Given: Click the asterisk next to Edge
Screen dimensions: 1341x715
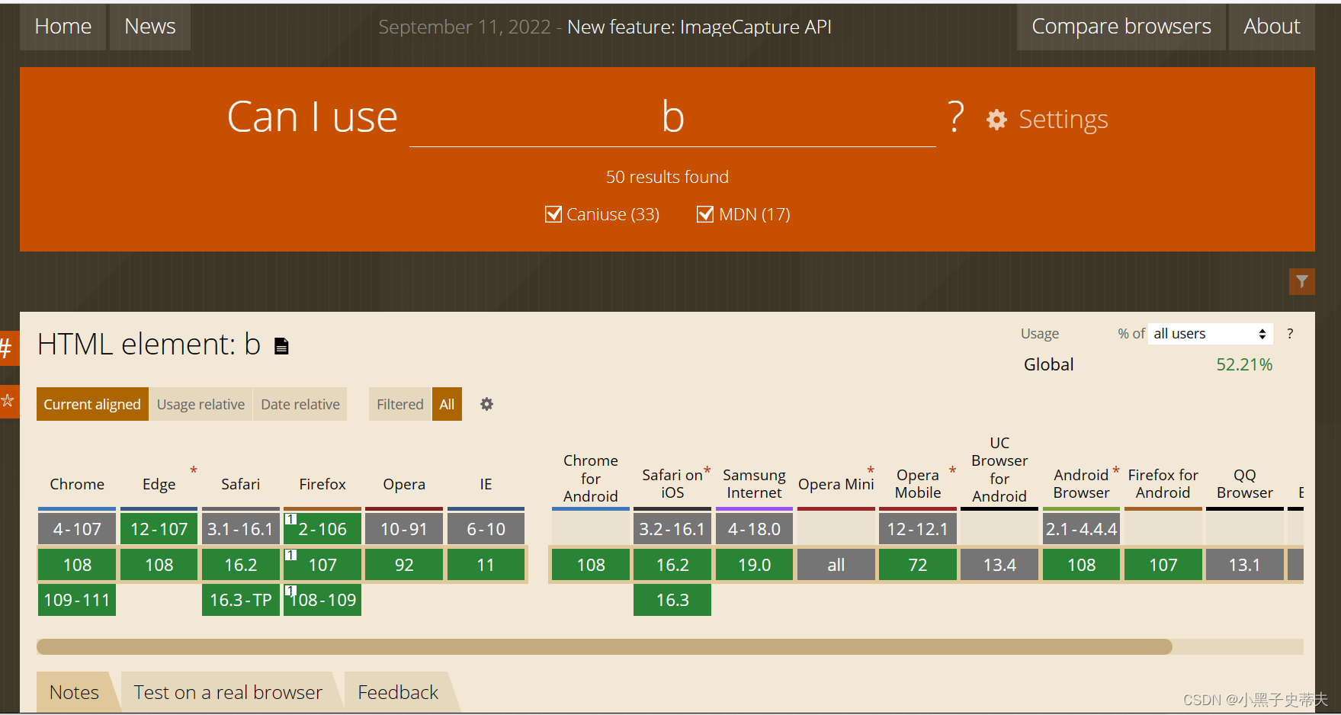Looking at the screenshot, I should click(x=194, y=470).
